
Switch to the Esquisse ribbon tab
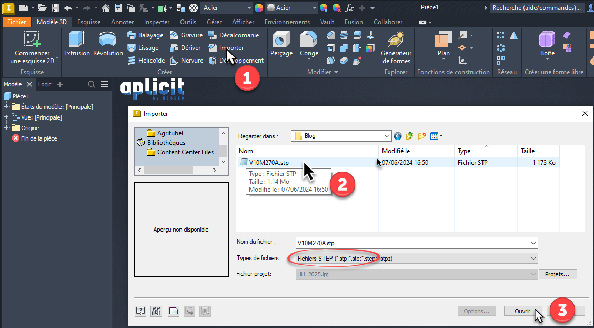click(89, 22)
